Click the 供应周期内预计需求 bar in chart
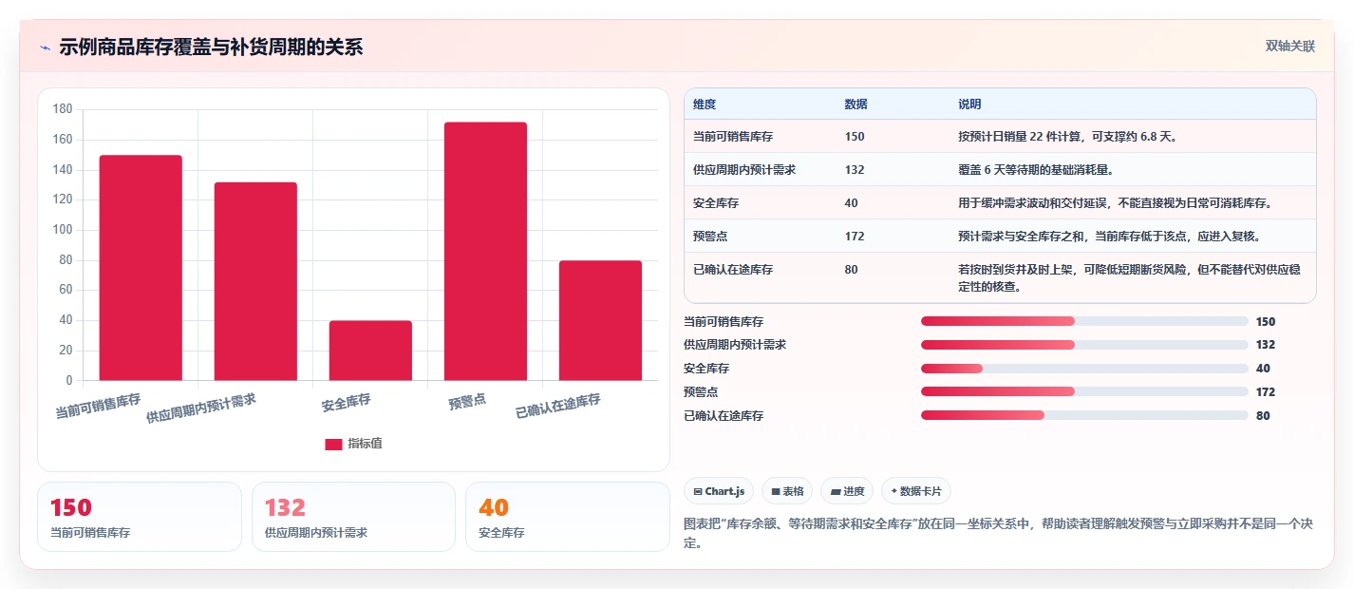Viewport: 1354px width, 589px height. [x=255, y=281]
